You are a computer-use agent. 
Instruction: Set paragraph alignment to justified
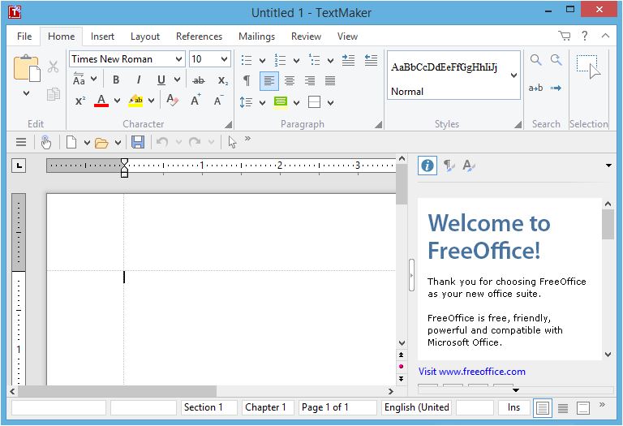pyautogui.click(x=330, y=81)
